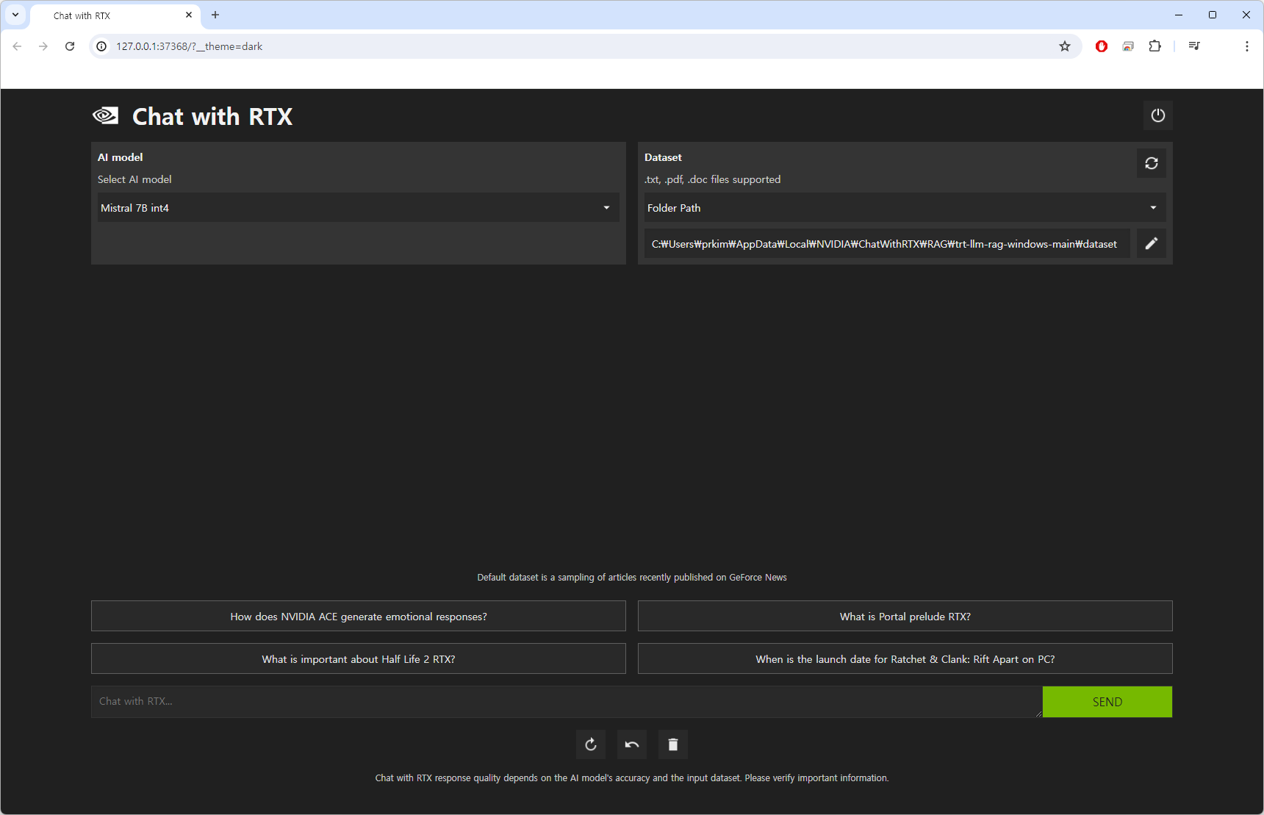The height and width of the screenshot is (815, 1264).
Task: Click the regenerate response icon below chat box
Action: coord(591,744)
